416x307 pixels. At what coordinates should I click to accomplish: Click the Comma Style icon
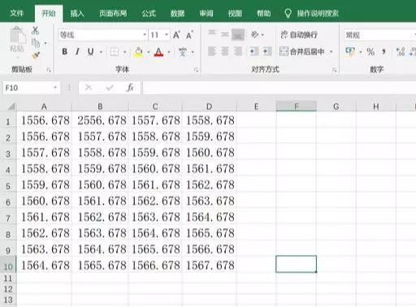click(x=383, y=51)
